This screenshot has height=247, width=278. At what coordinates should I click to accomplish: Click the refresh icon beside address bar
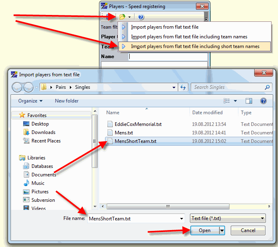click(x=183, y=87)
